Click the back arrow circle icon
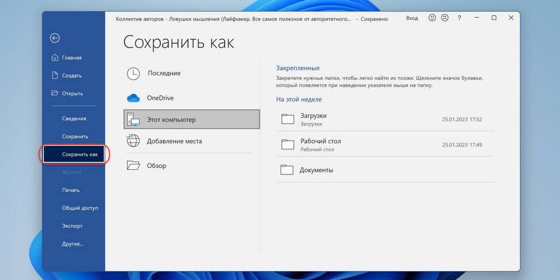This screenshot has height=280, width=560. [55, 38]
